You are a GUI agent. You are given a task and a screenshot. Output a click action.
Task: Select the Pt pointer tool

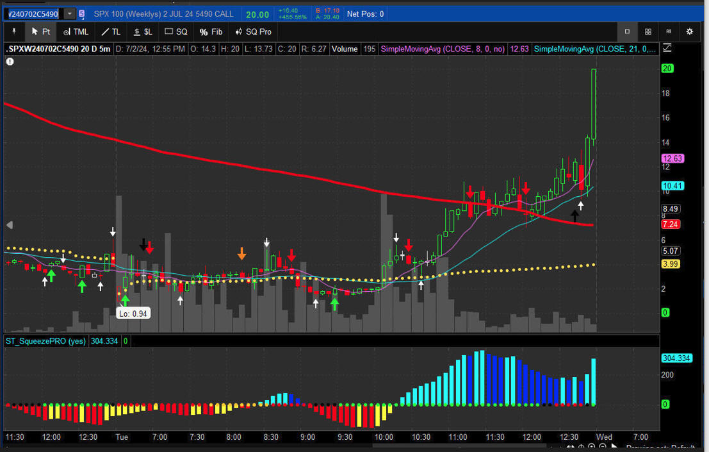(41, 31)
